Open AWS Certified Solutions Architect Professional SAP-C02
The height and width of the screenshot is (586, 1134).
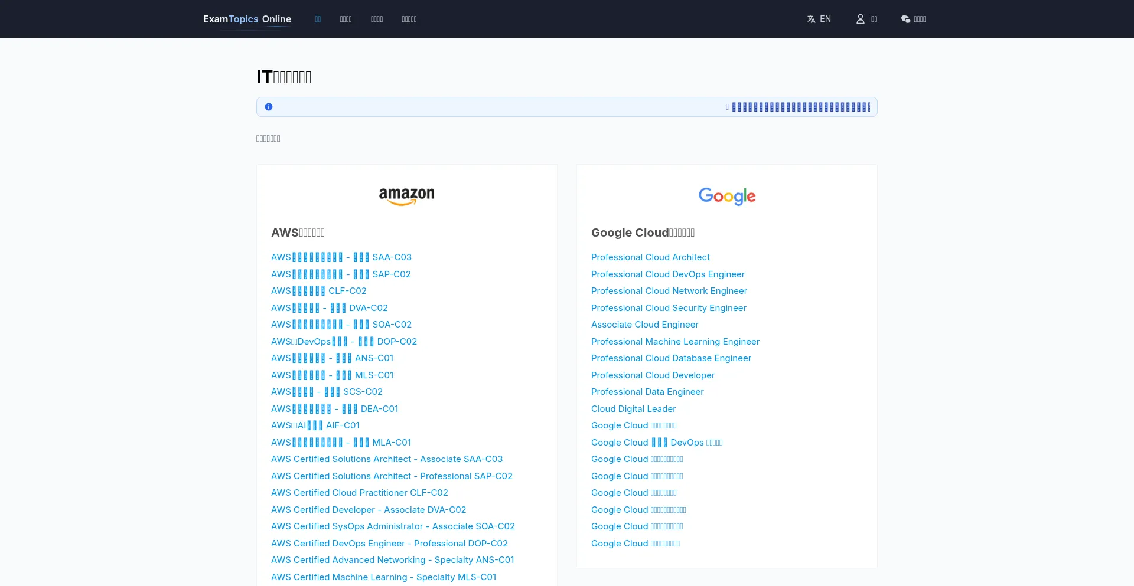392,476
